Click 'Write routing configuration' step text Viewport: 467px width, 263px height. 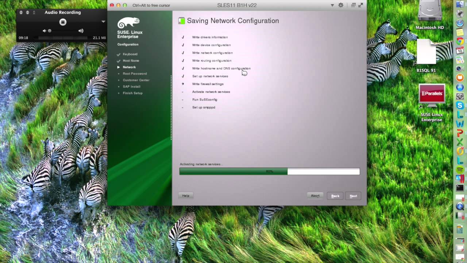(x=212, y=61)
